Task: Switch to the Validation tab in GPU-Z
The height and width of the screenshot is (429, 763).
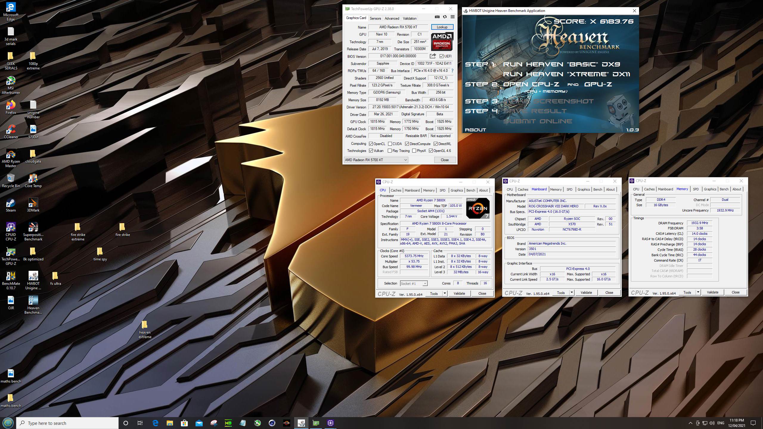Action: pos(410,18)
